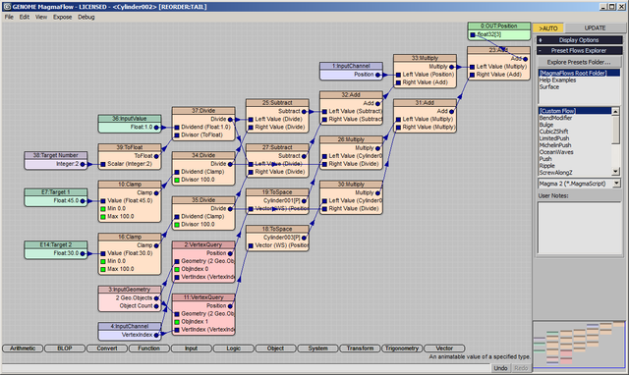
Task: Click the Explore Presets Folder button
Action: [579, 62]
